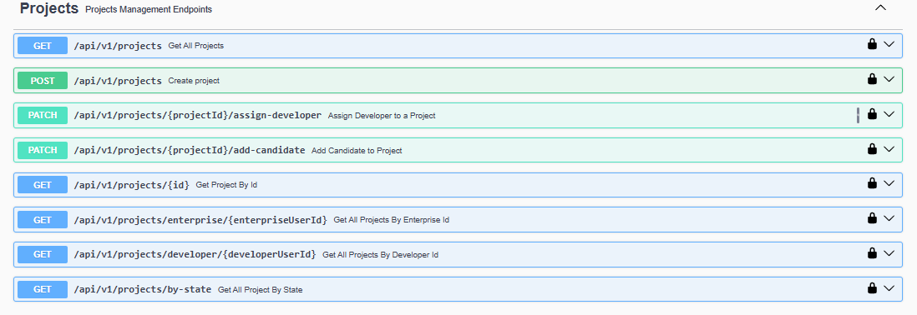
Task: Expand the developer projects endpoint chevron
Action: click(889, 253)
